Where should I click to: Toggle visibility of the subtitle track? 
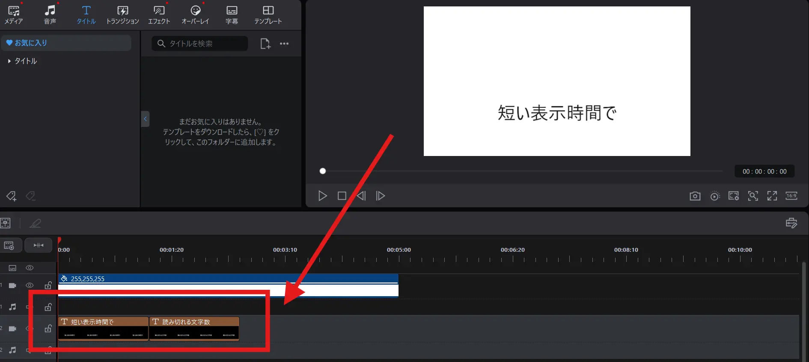click(x=30, y=268)
